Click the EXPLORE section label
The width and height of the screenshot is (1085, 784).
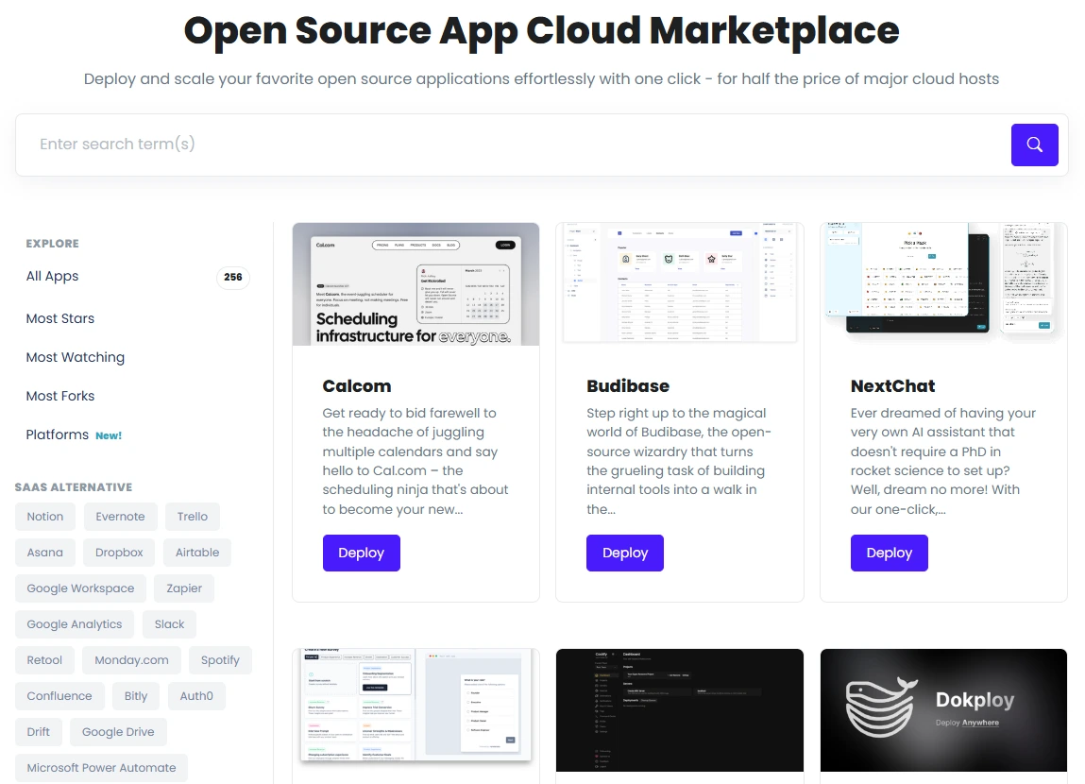point(53,244)
